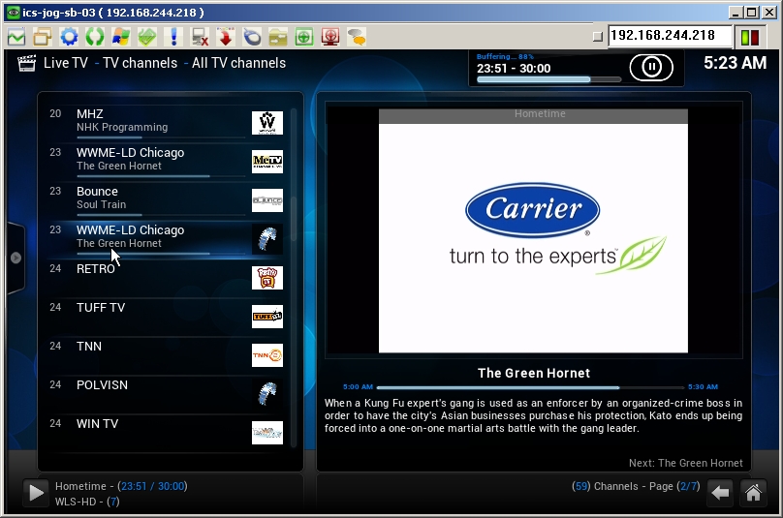783x518 pixels.
Task: Open the file transfer folder icon
Action: (278, 37)
